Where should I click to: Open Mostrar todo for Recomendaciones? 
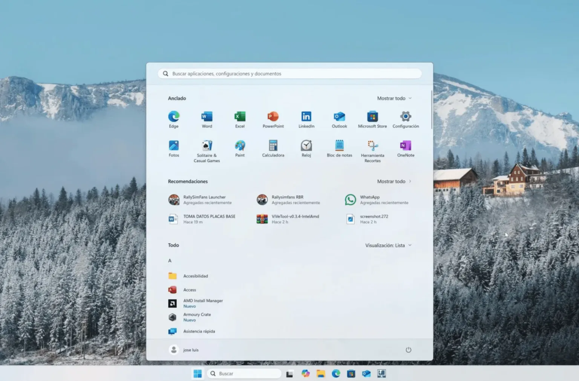click(x=394, y=181)
